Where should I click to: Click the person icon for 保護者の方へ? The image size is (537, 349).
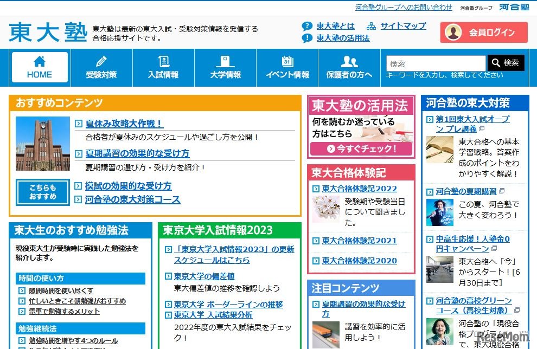coord(348,61)
